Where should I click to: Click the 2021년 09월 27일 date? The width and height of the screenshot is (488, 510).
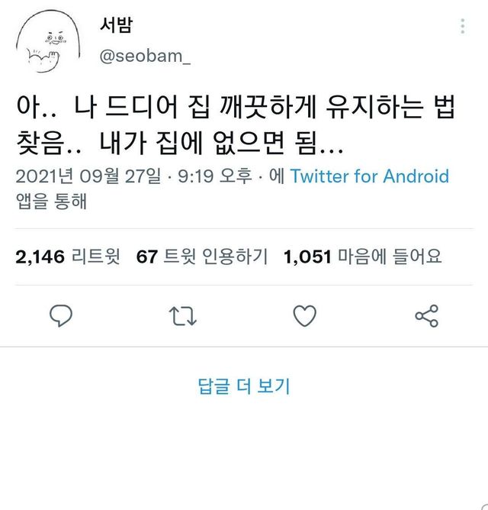tap(88, 177)
